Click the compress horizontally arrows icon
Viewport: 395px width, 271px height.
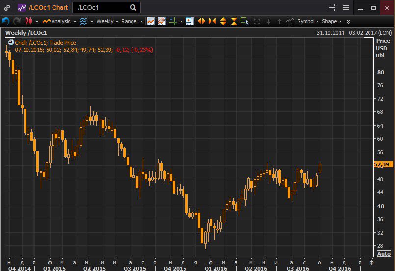pyautogui.click(x=212, y=21)
